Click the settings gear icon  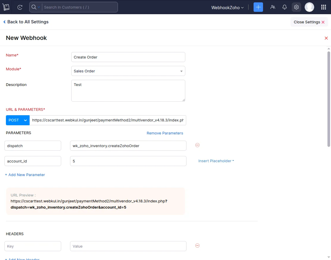coord(296,7)
